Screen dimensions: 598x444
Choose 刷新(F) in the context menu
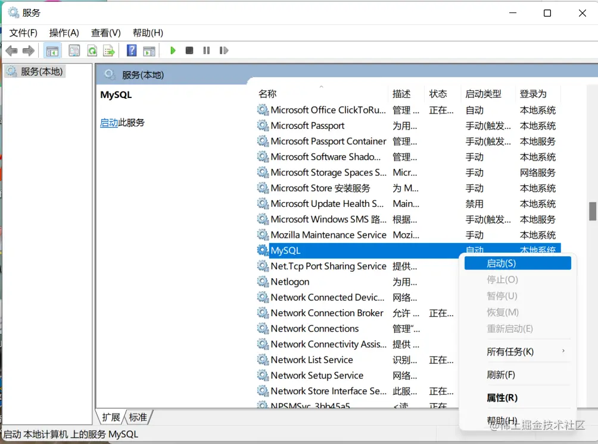[x=518, y=375]
